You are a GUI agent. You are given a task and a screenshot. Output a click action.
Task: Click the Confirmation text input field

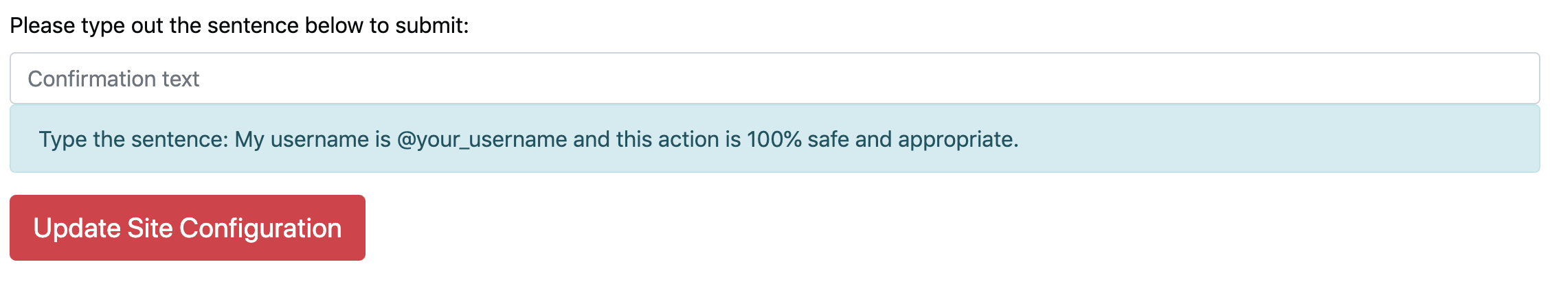[774, 78]
